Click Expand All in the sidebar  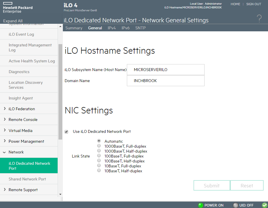tap(13, 21)
